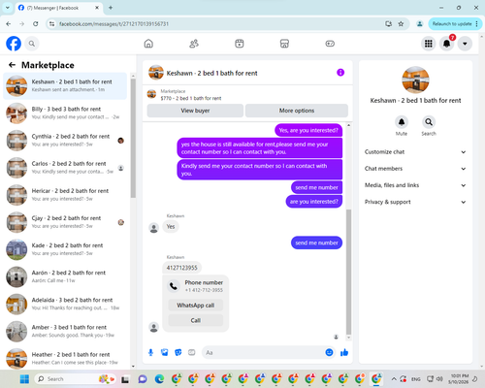Click the Facebook logo
Viewport: 485px width, 388px height.
[x=14, y=44]
